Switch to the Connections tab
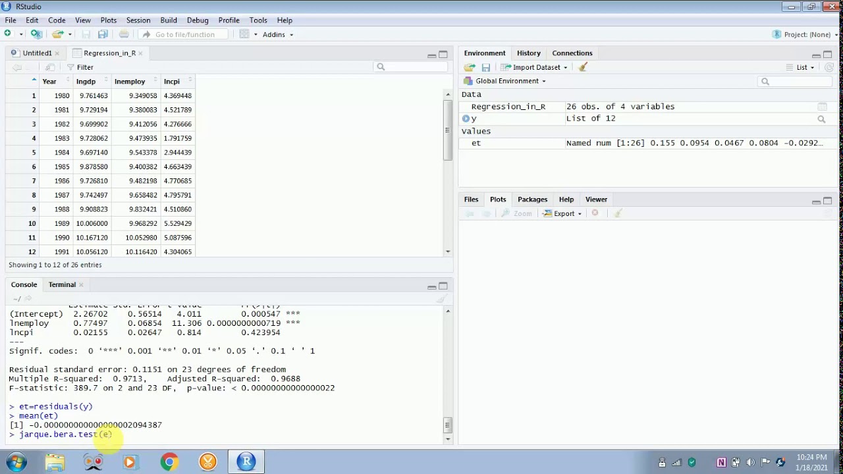The image size is (843, 474). [572, 53]
